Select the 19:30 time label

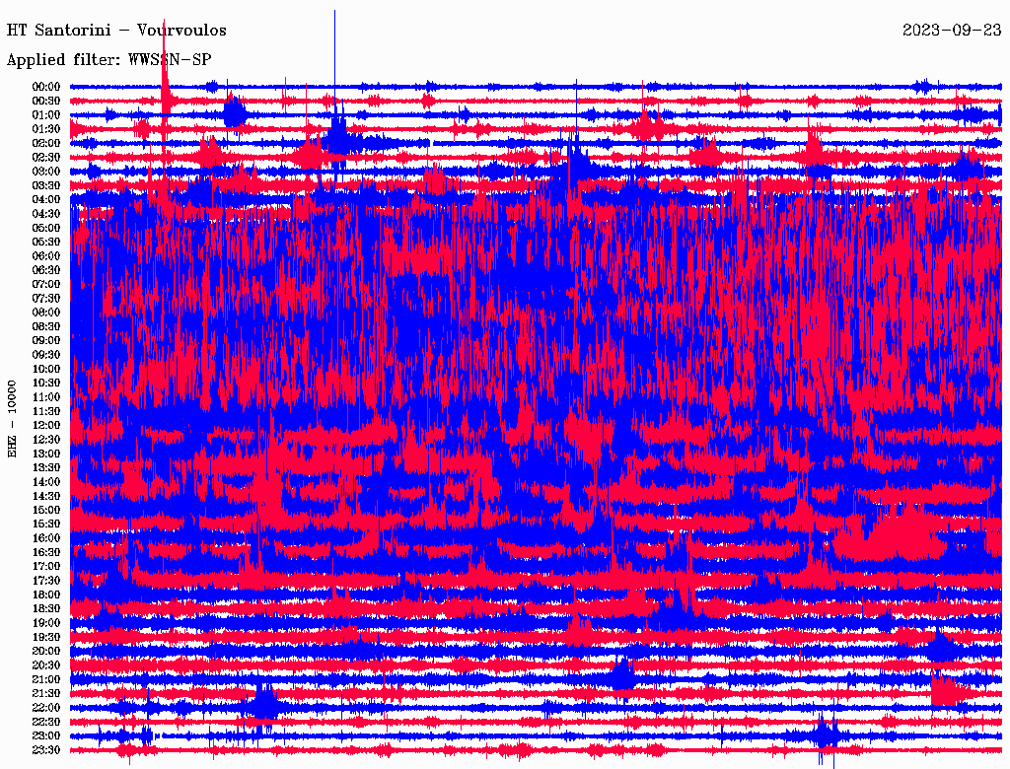pyautogui.click(x=45, y=637)
